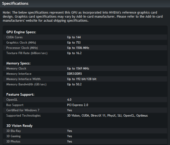
Task: Click the Up to 144 value
Action: coord(74,37)
